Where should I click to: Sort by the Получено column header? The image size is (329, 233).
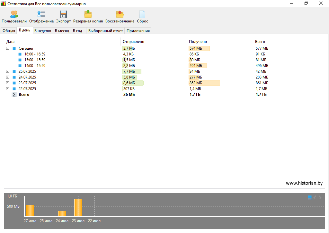(198, 42)
